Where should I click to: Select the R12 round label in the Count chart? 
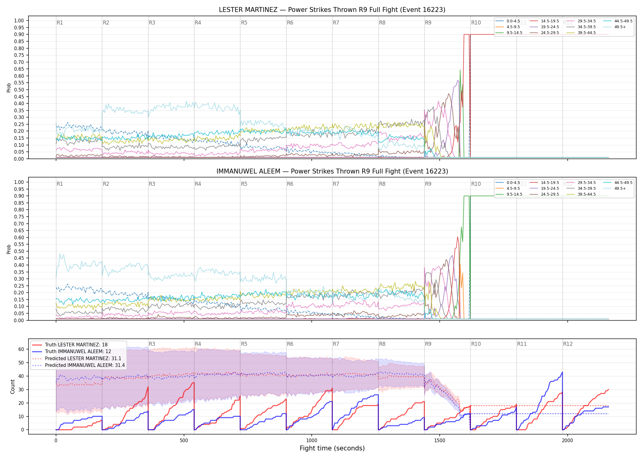568,344
